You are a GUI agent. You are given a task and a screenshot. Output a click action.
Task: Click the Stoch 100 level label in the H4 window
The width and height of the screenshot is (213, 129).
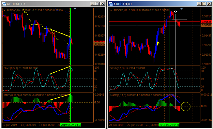click(97, 68)
